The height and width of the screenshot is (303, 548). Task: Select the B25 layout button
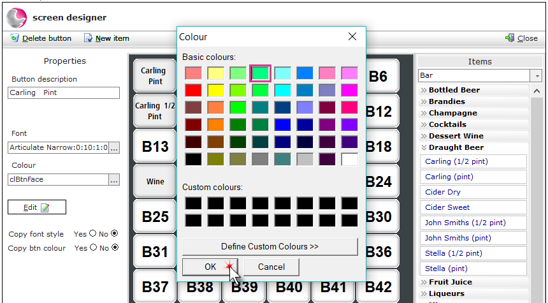click(x=155, y=217)
